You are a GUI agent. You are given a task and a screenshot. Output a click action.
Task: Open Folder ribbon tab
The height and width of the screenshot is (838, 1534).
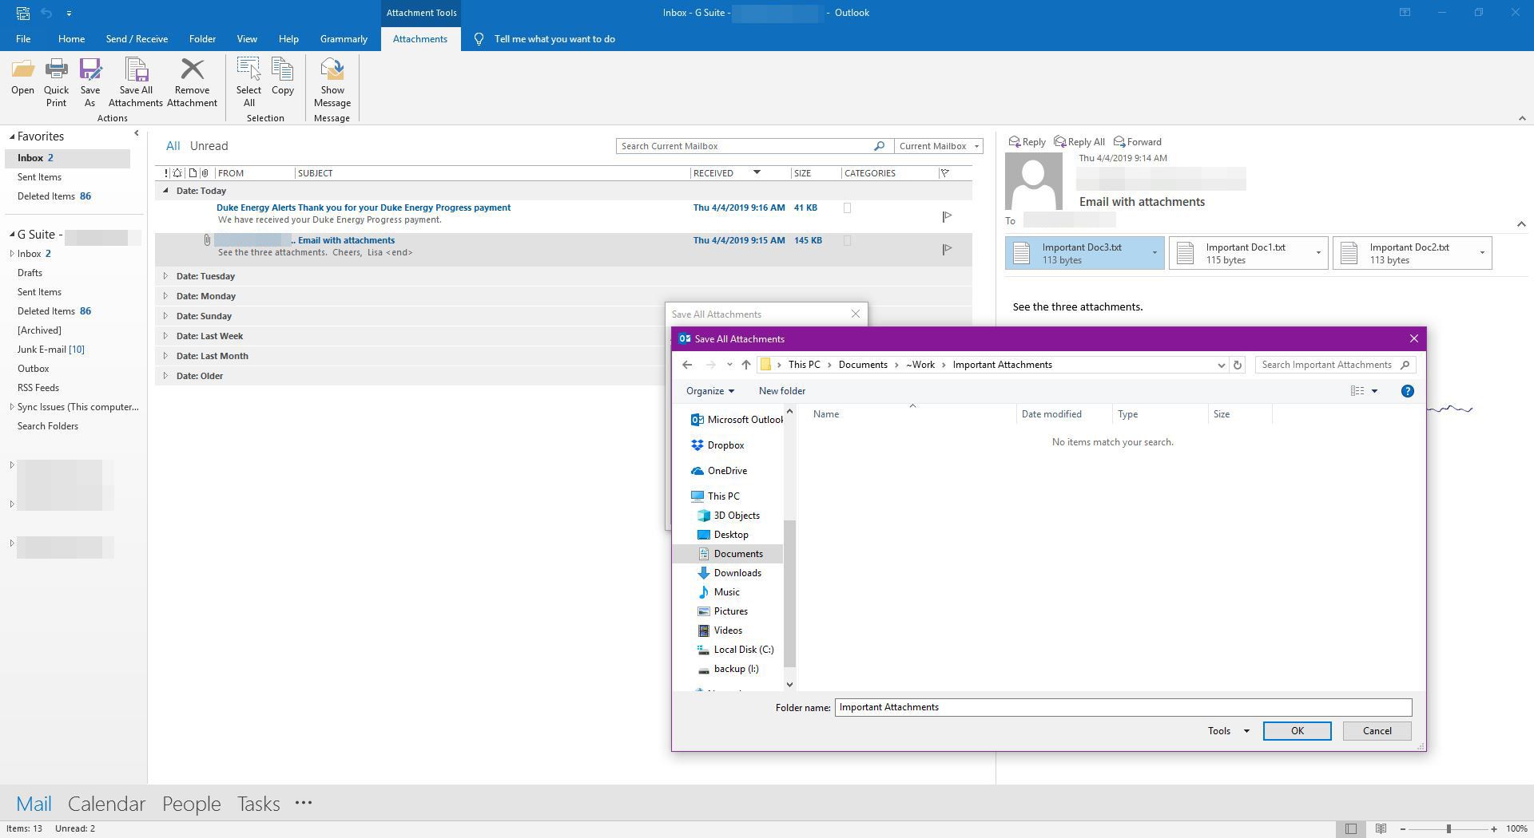pyautogui.click(x=202, y=39)
